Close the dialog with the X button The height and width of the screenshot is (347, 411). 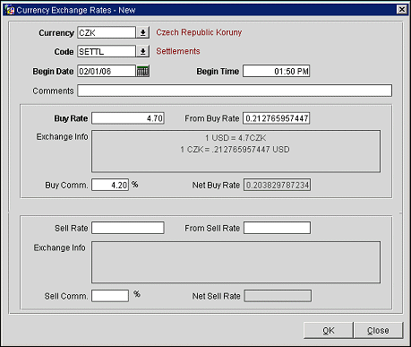(402, 10)
